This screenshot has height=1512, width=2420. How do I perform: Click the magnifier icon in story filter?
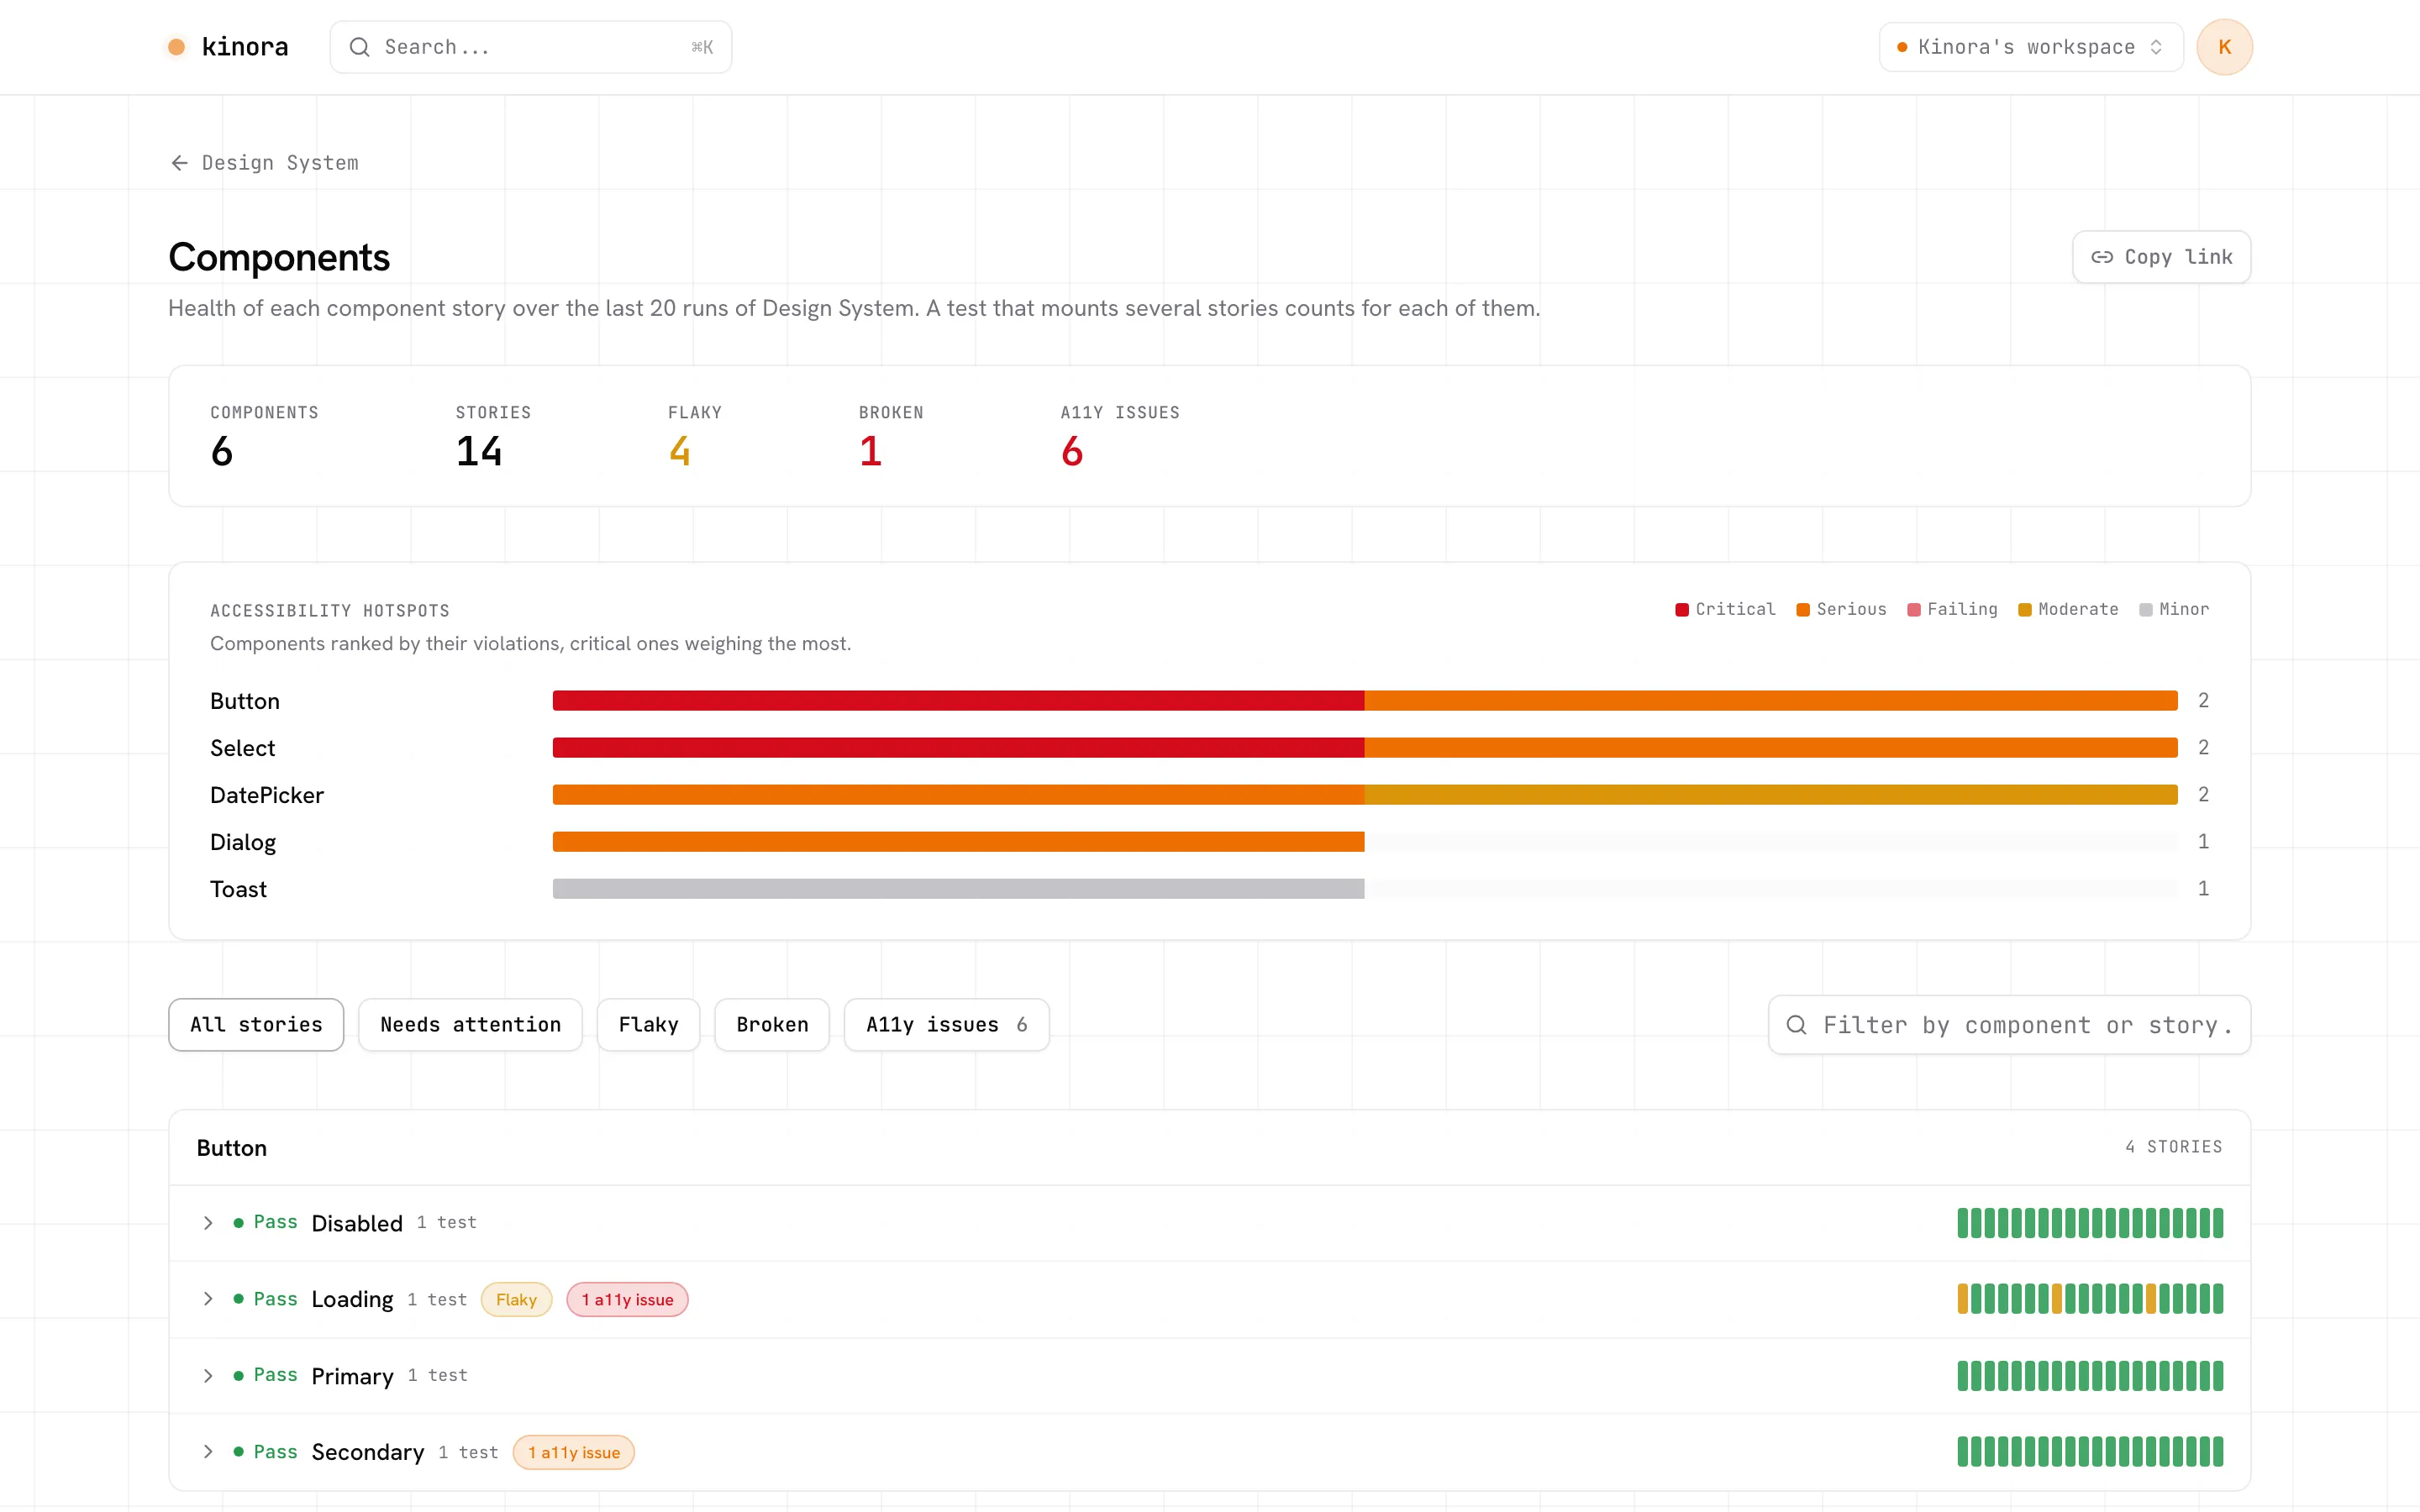[1796, 1025]
